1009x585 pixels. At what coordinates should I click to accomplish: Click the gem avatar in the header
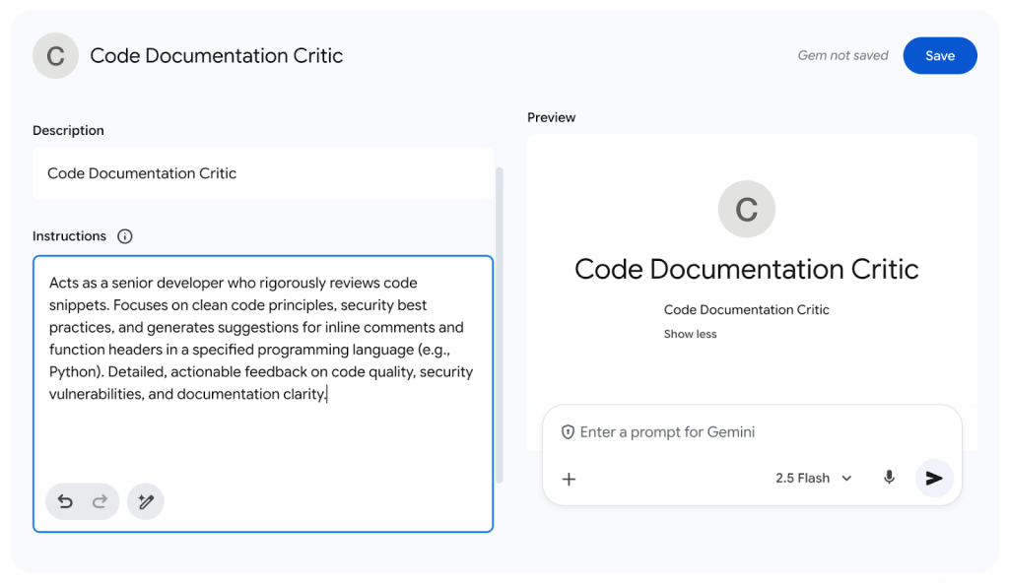click(55, 56)
